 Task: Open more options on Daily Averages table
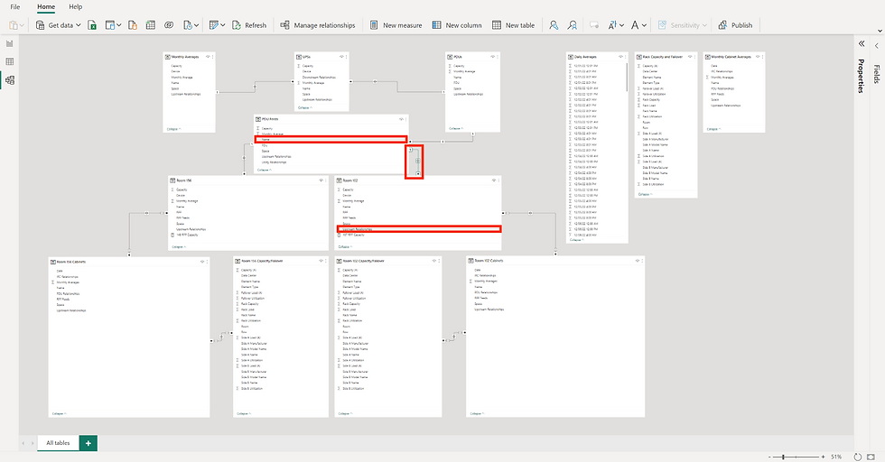tap(626, 57)
